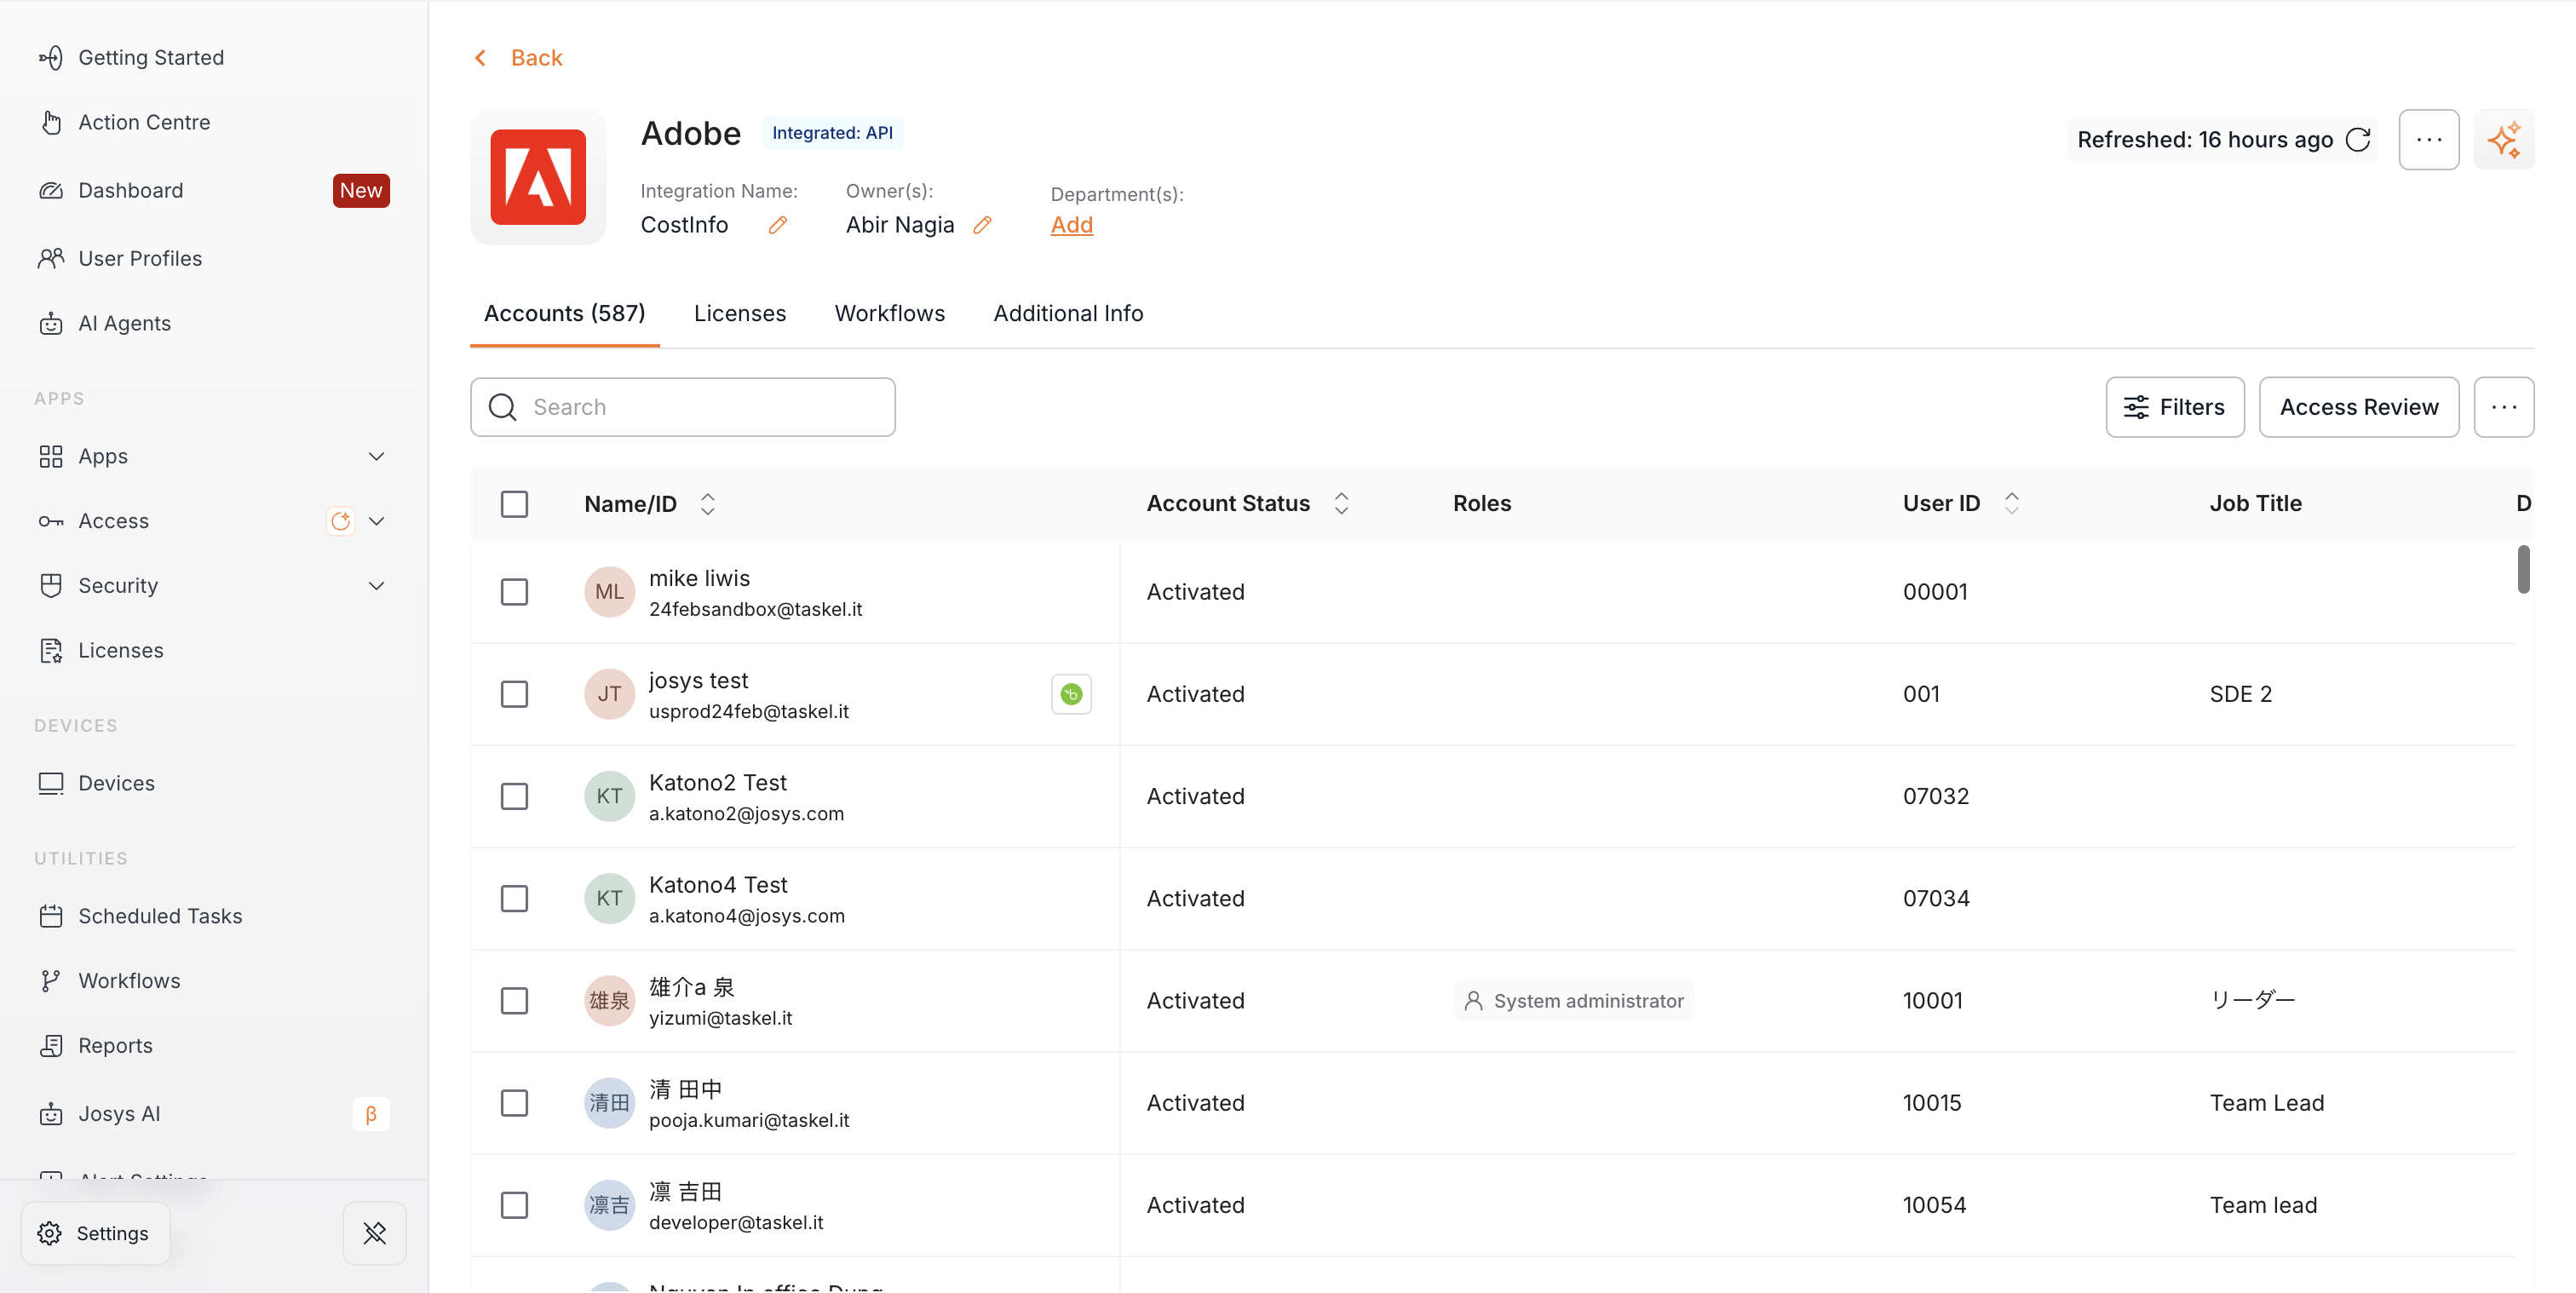Expand the Access section chevron
This screenshot has height=1293, width=2576.
pos(376,521)
